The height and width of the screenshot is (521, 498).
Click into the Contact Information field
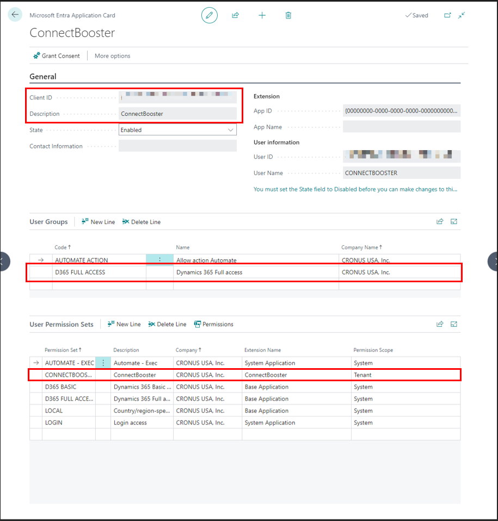pyautogui.click(x=178, y=145)
